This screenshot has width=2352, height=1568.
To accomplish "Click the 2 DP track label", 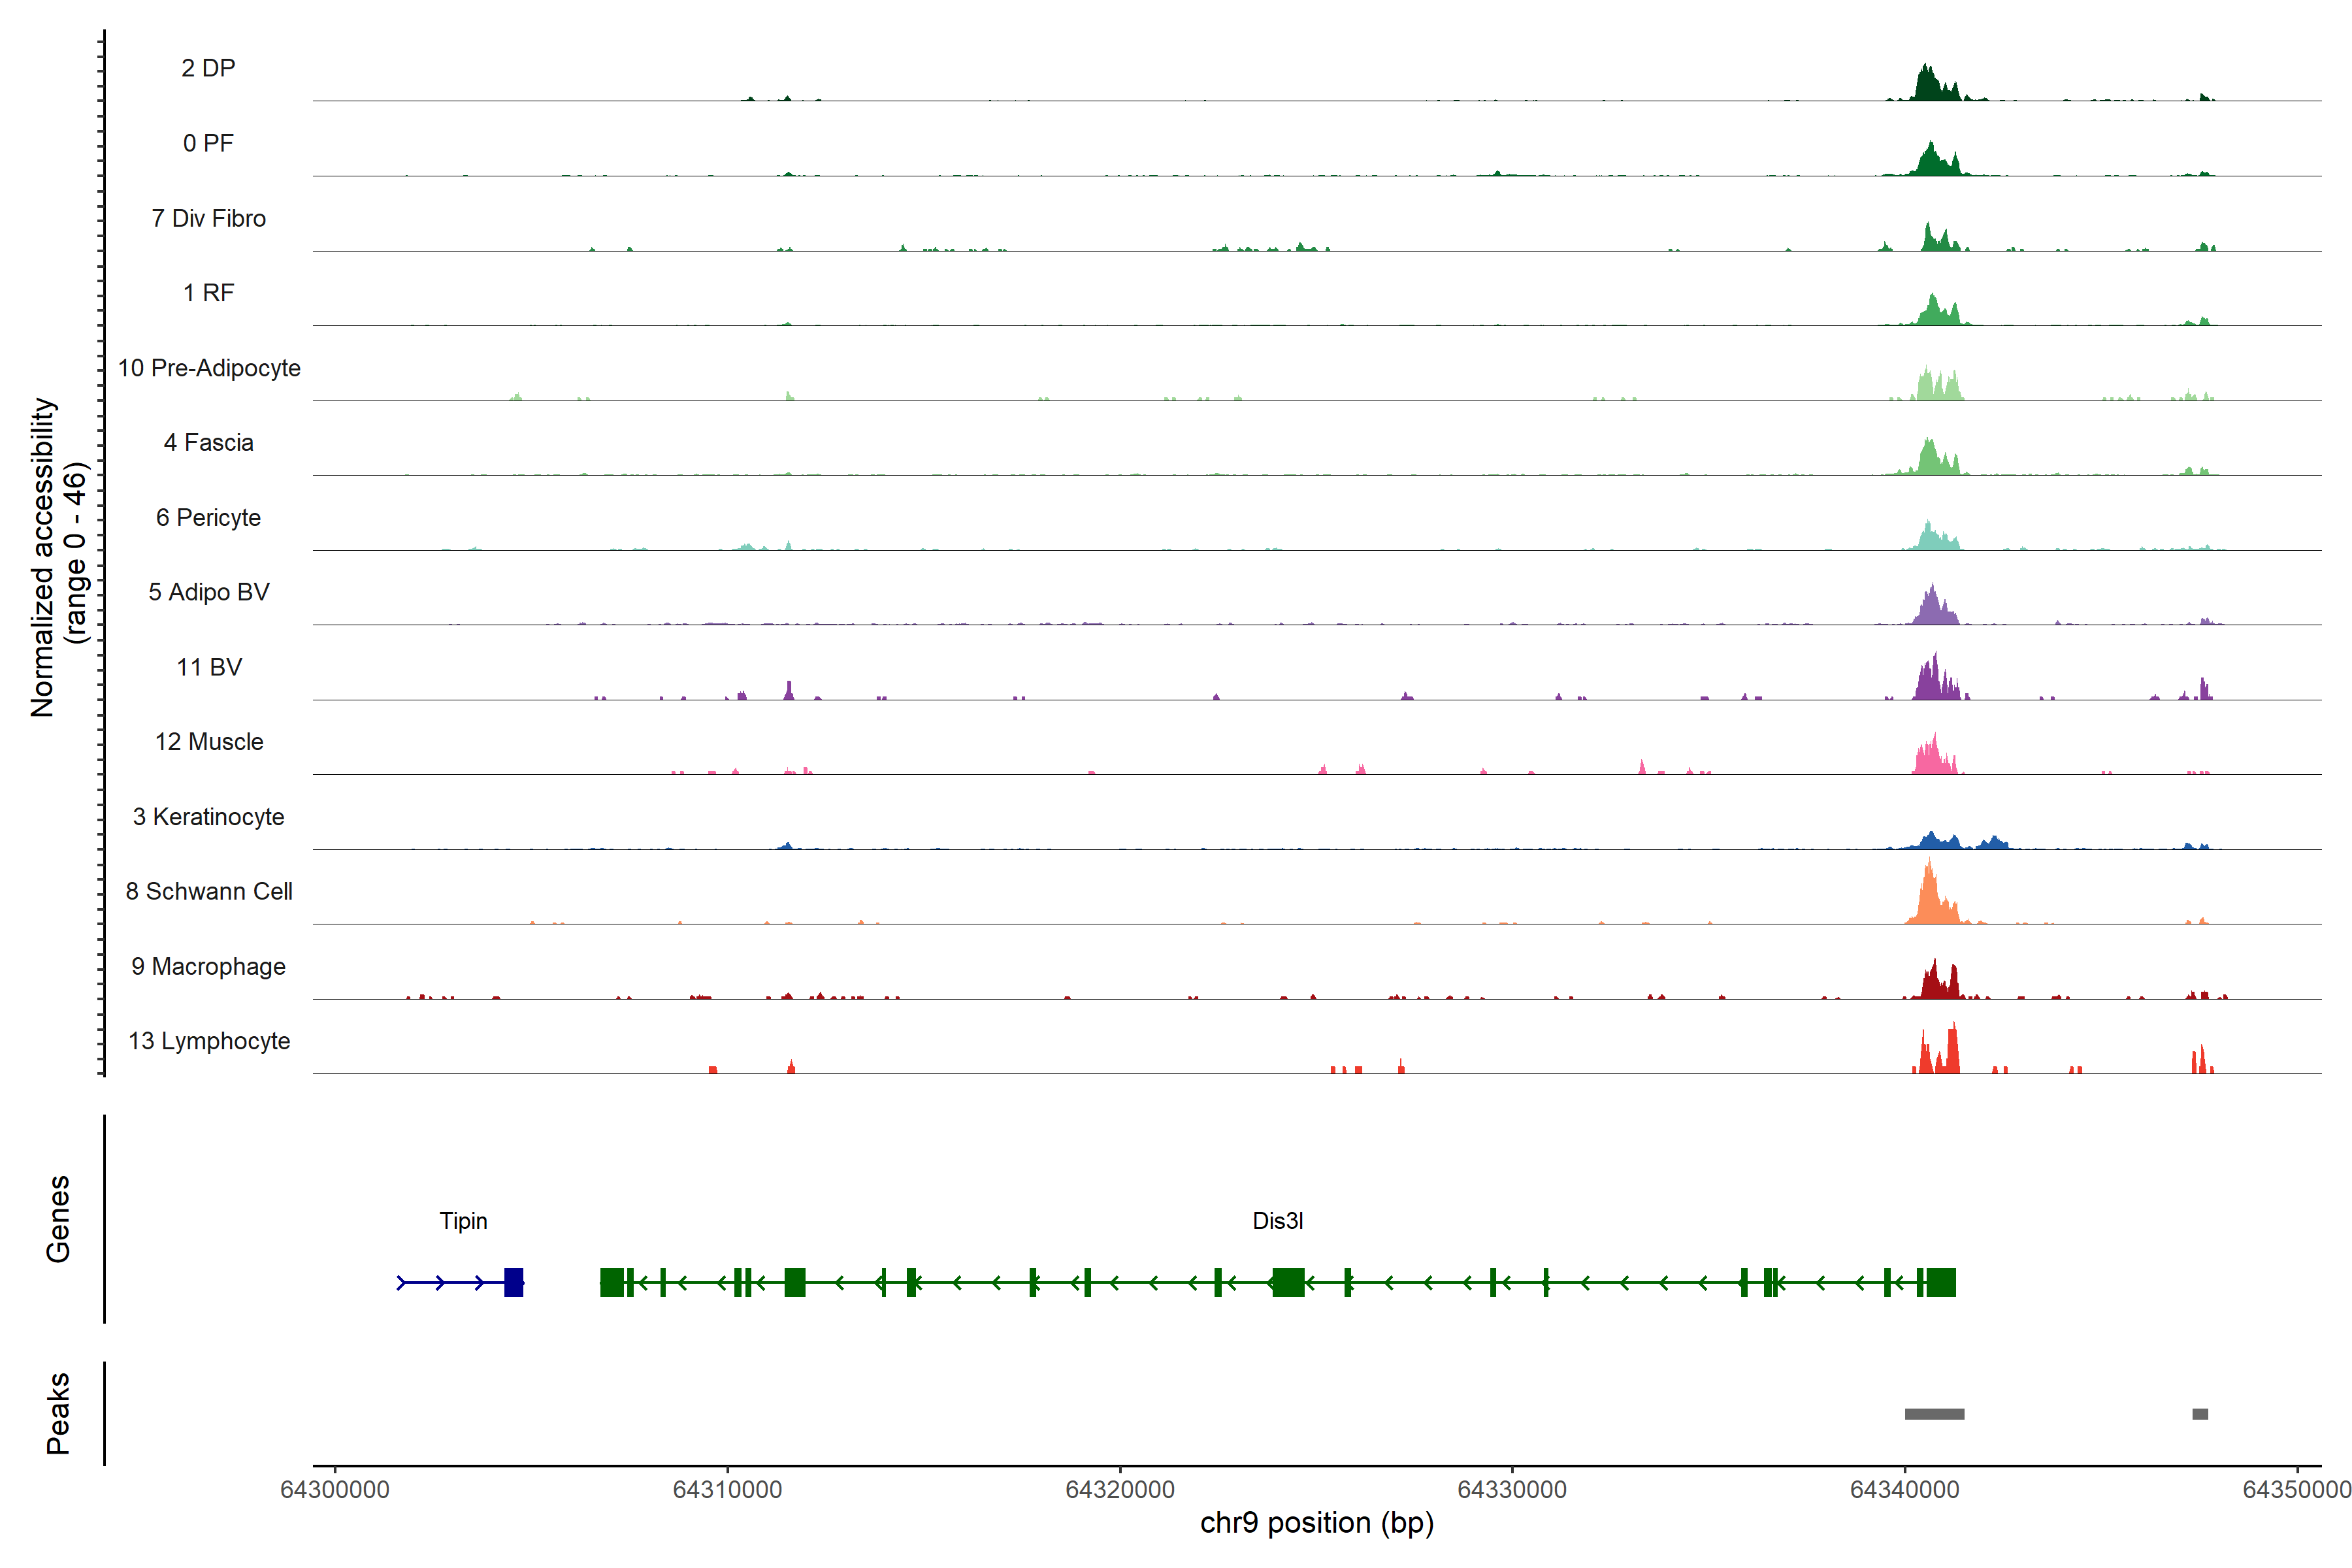I will [x=208, y=68].
